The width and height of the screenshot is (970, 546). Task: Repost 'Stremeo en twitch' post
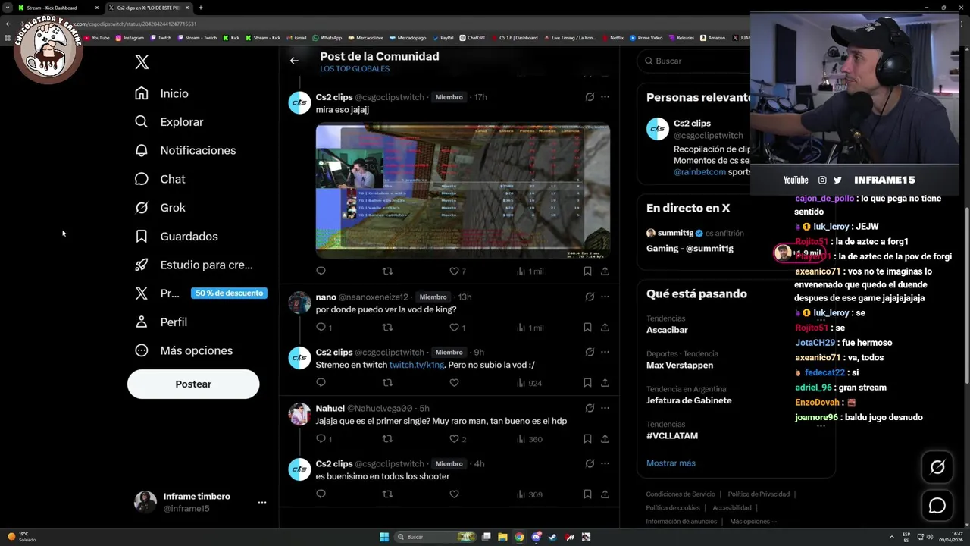[x=387, y=383]
